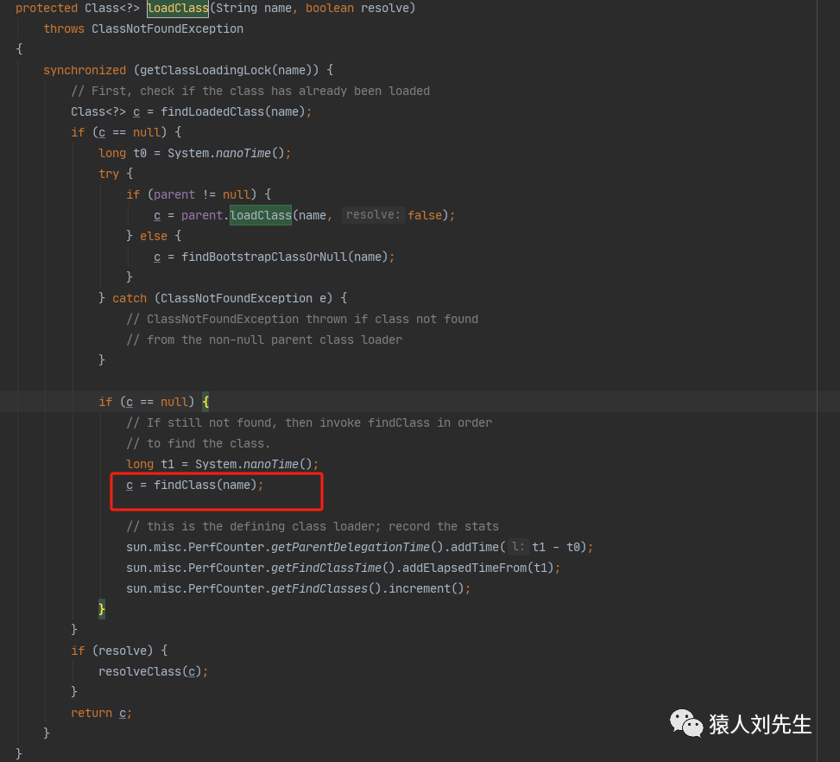Viewport: 840px width, 762px height.
Task: Click 'throws ClassNotFoundException' text
Action: [x=143, y=29]
